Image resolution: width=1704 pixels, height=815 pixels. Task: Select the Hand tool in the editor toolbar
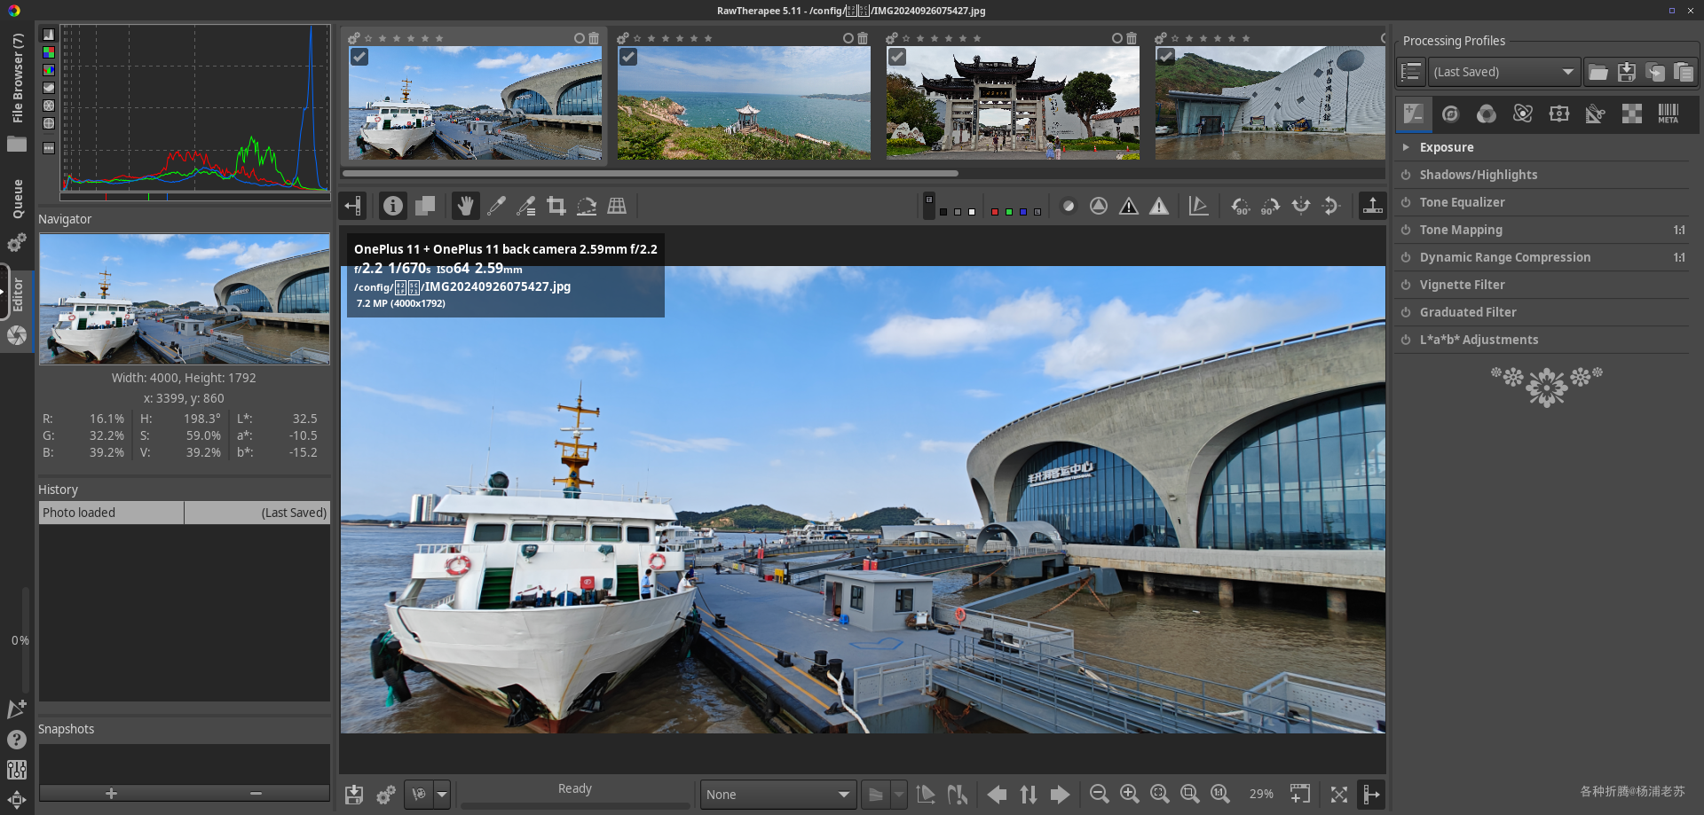coord(464,206)
